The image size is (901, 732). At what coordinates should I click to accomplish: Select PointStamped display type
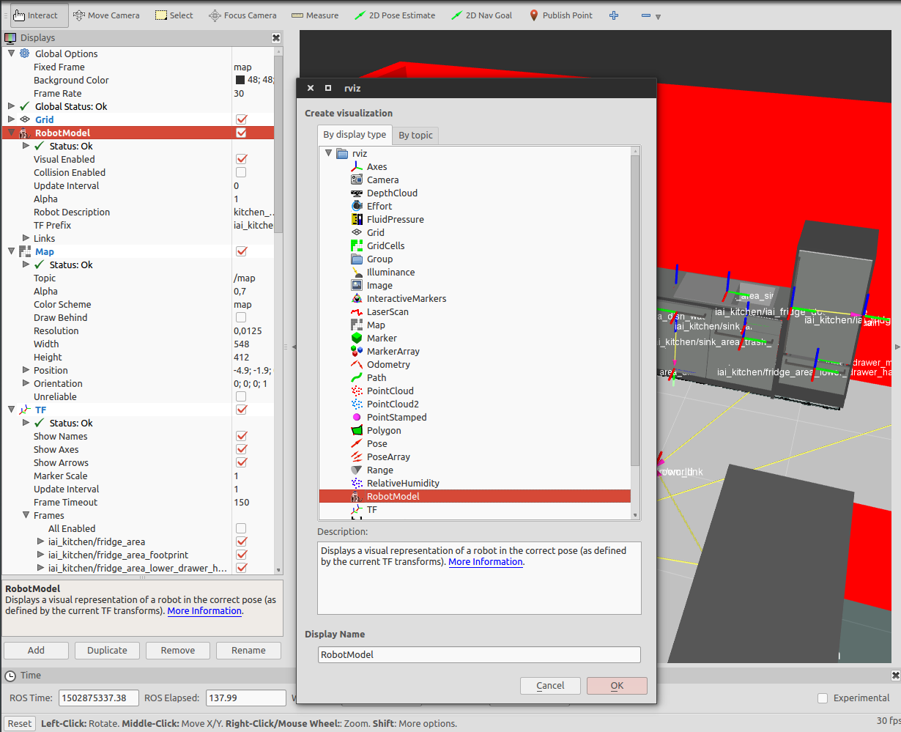pyautogui.click(x=396, y=417)
